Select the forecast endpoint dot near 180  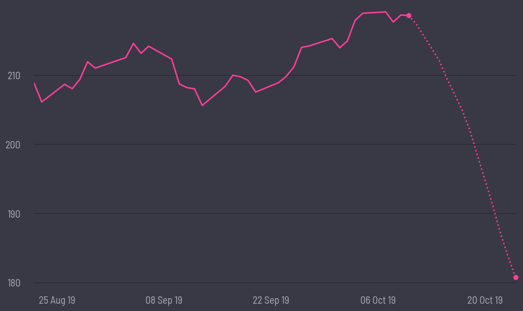(516, 277)
